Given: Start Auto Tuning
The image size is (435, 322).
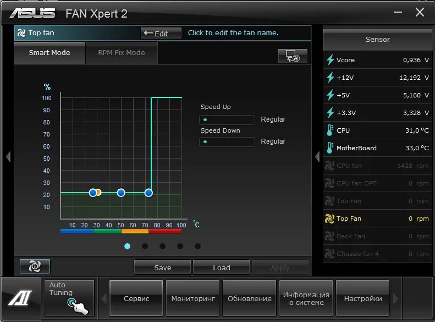Looking at the screenshot, I should coord(69,298).
